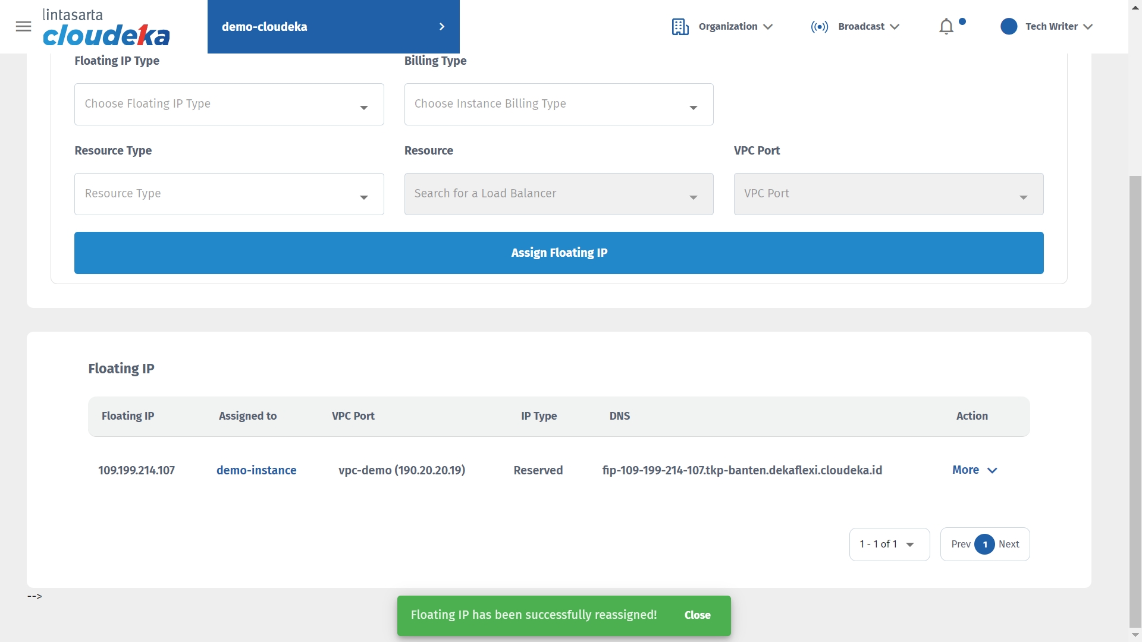This screenshot has width=1142, height=642.
Task: Click the Organization building icon
Action: (680, 27)
